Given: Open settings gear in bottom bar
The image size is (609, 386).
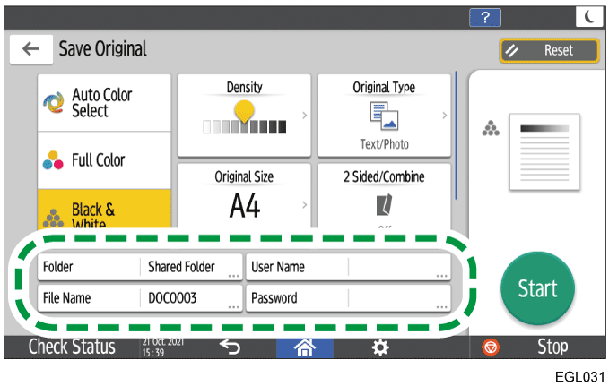Looking at the screenshot, I should coord(380,347).
